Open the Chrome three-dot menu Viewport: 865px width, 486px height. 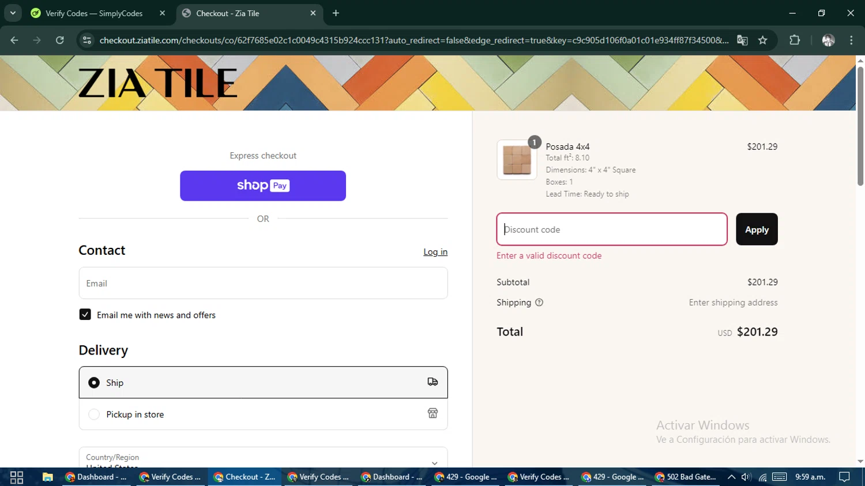(x=851, y=40)
